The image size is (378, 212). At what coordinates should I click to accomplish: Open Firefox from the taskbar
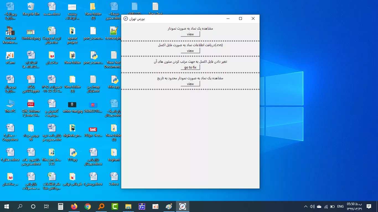point(74,206)
